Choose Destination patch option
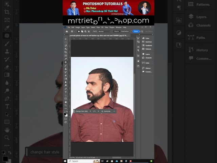 (x=125, y=32)
